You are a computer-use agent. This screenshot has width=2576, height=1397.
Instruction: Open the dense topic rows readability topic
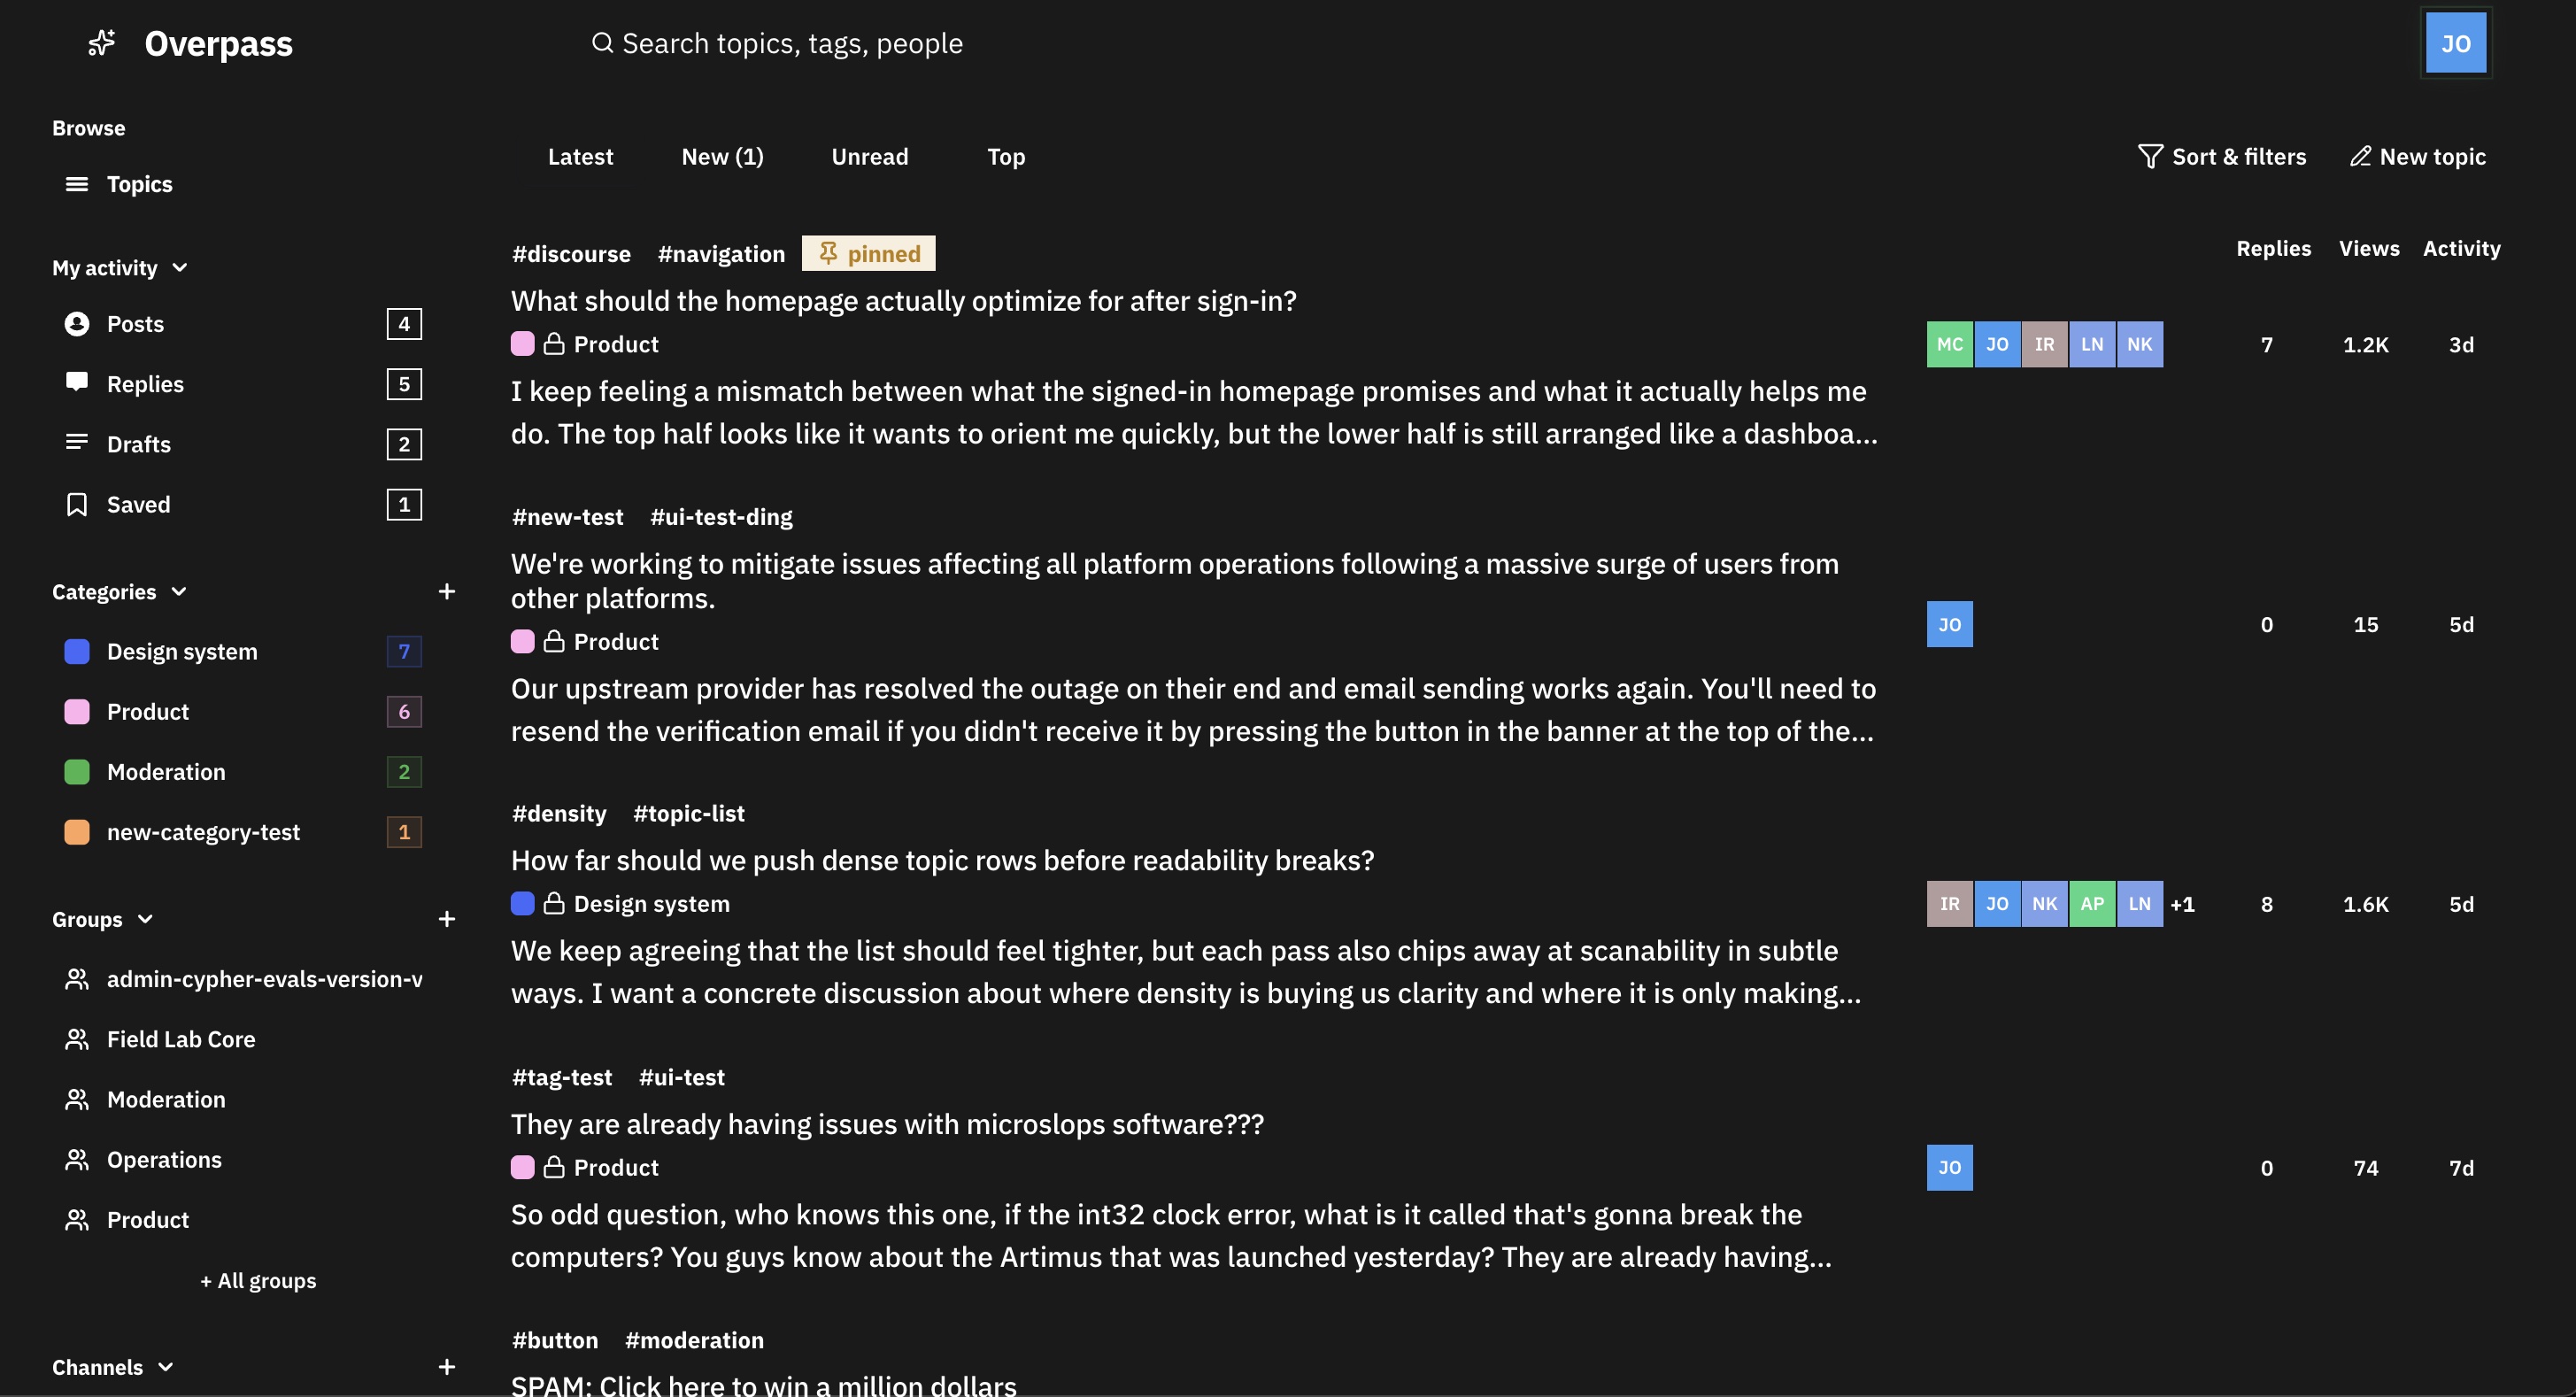tap(943, 861)
